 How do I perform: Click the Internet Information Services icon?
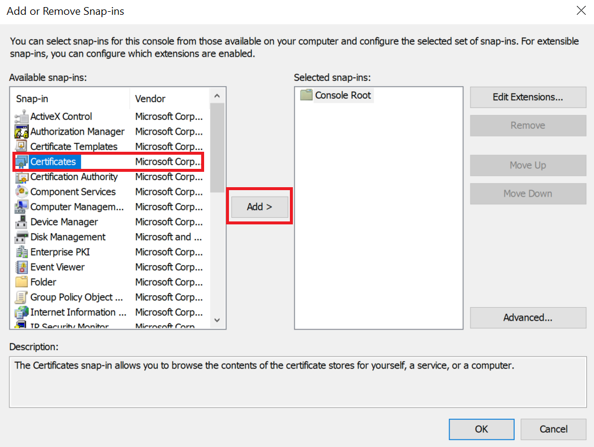(x=21, y=312)
